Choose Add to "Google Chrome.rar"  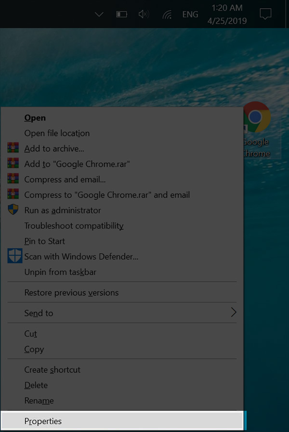[122, 164]
